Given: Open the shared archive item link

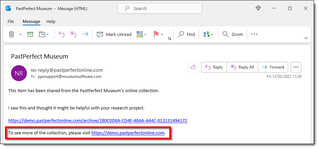Looking at the screenshot, I should click(98, 120).
